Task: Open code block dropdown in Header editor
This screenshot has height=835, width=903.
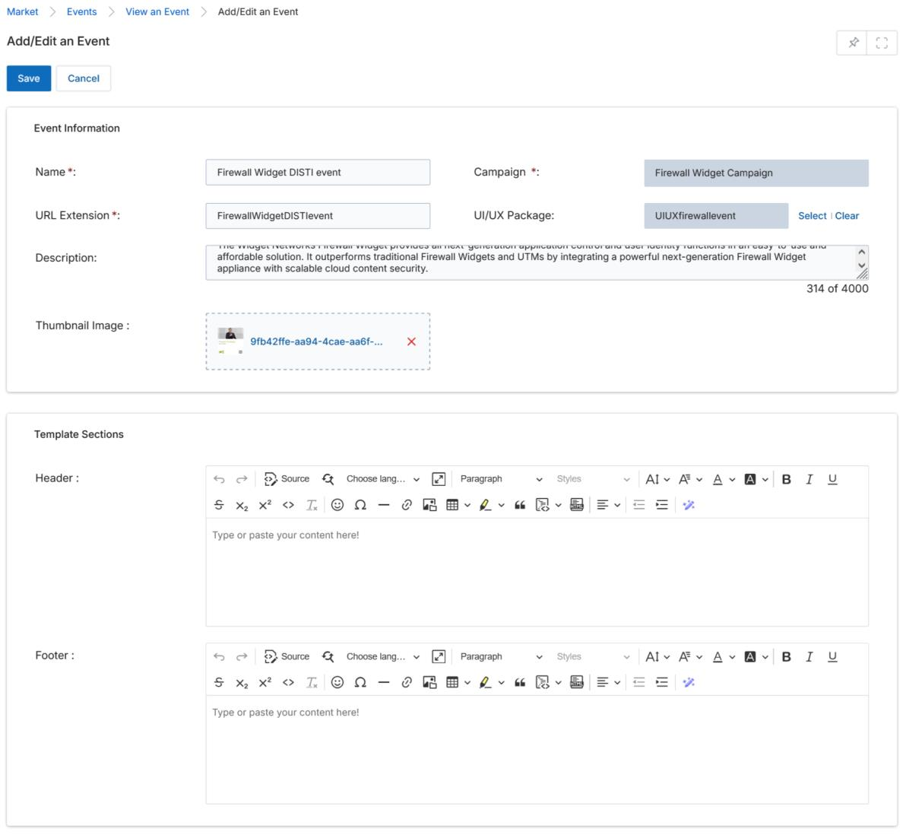Action: 558,506
